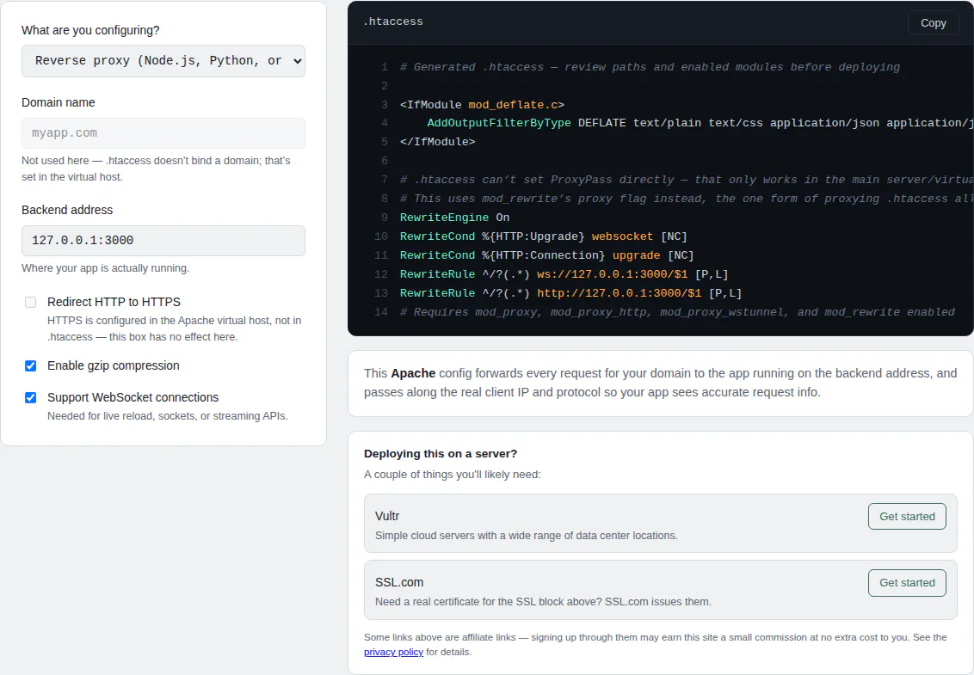Click the .htaccess file title
The height and width of the screenshot is (675, 974).
coord(392,21)
